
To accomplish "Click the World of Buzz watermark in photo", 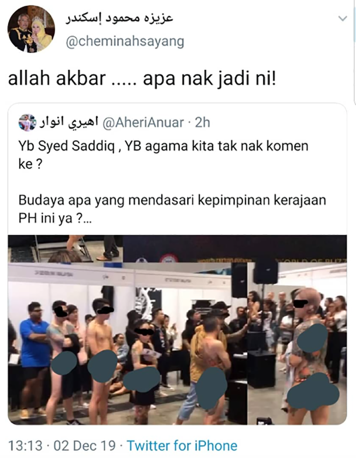I will click(x=311, y=259).
